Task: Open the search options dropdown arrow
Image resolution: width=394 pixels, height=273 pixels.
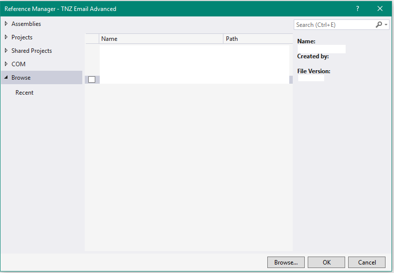Action: [386, 24]
